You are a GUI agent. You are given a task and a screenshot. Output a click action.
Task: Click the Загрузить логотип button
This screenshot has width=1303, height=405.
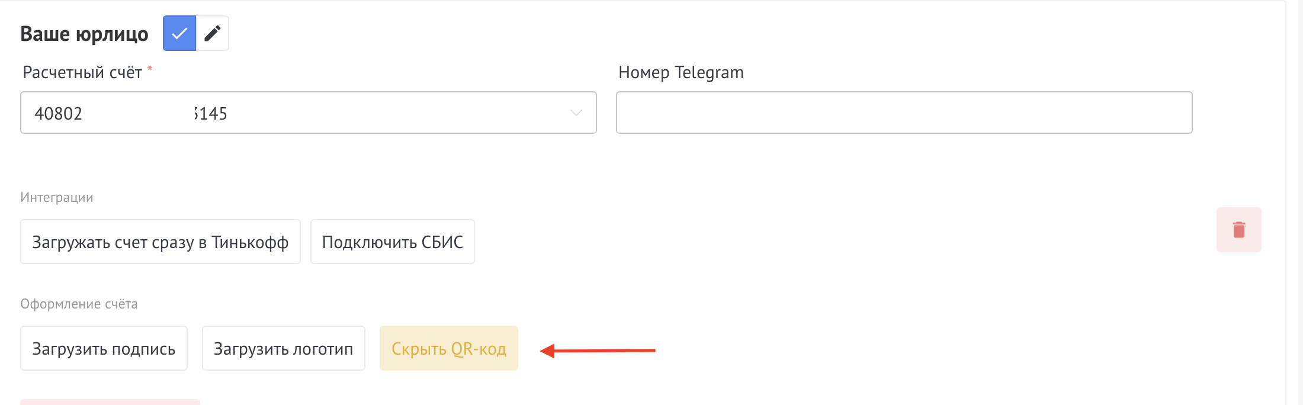click(x=283, y=348)
